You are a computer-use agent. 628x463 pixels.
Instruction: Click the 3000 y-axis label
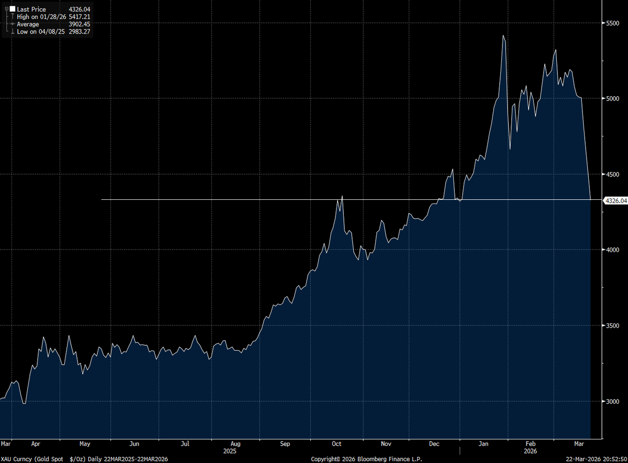click(x=612, y=401)
